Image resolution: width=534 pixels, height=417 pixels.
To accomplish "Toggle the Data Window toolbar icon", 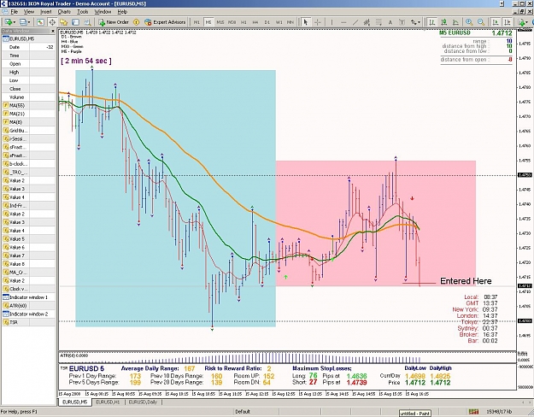I will 52,22.
